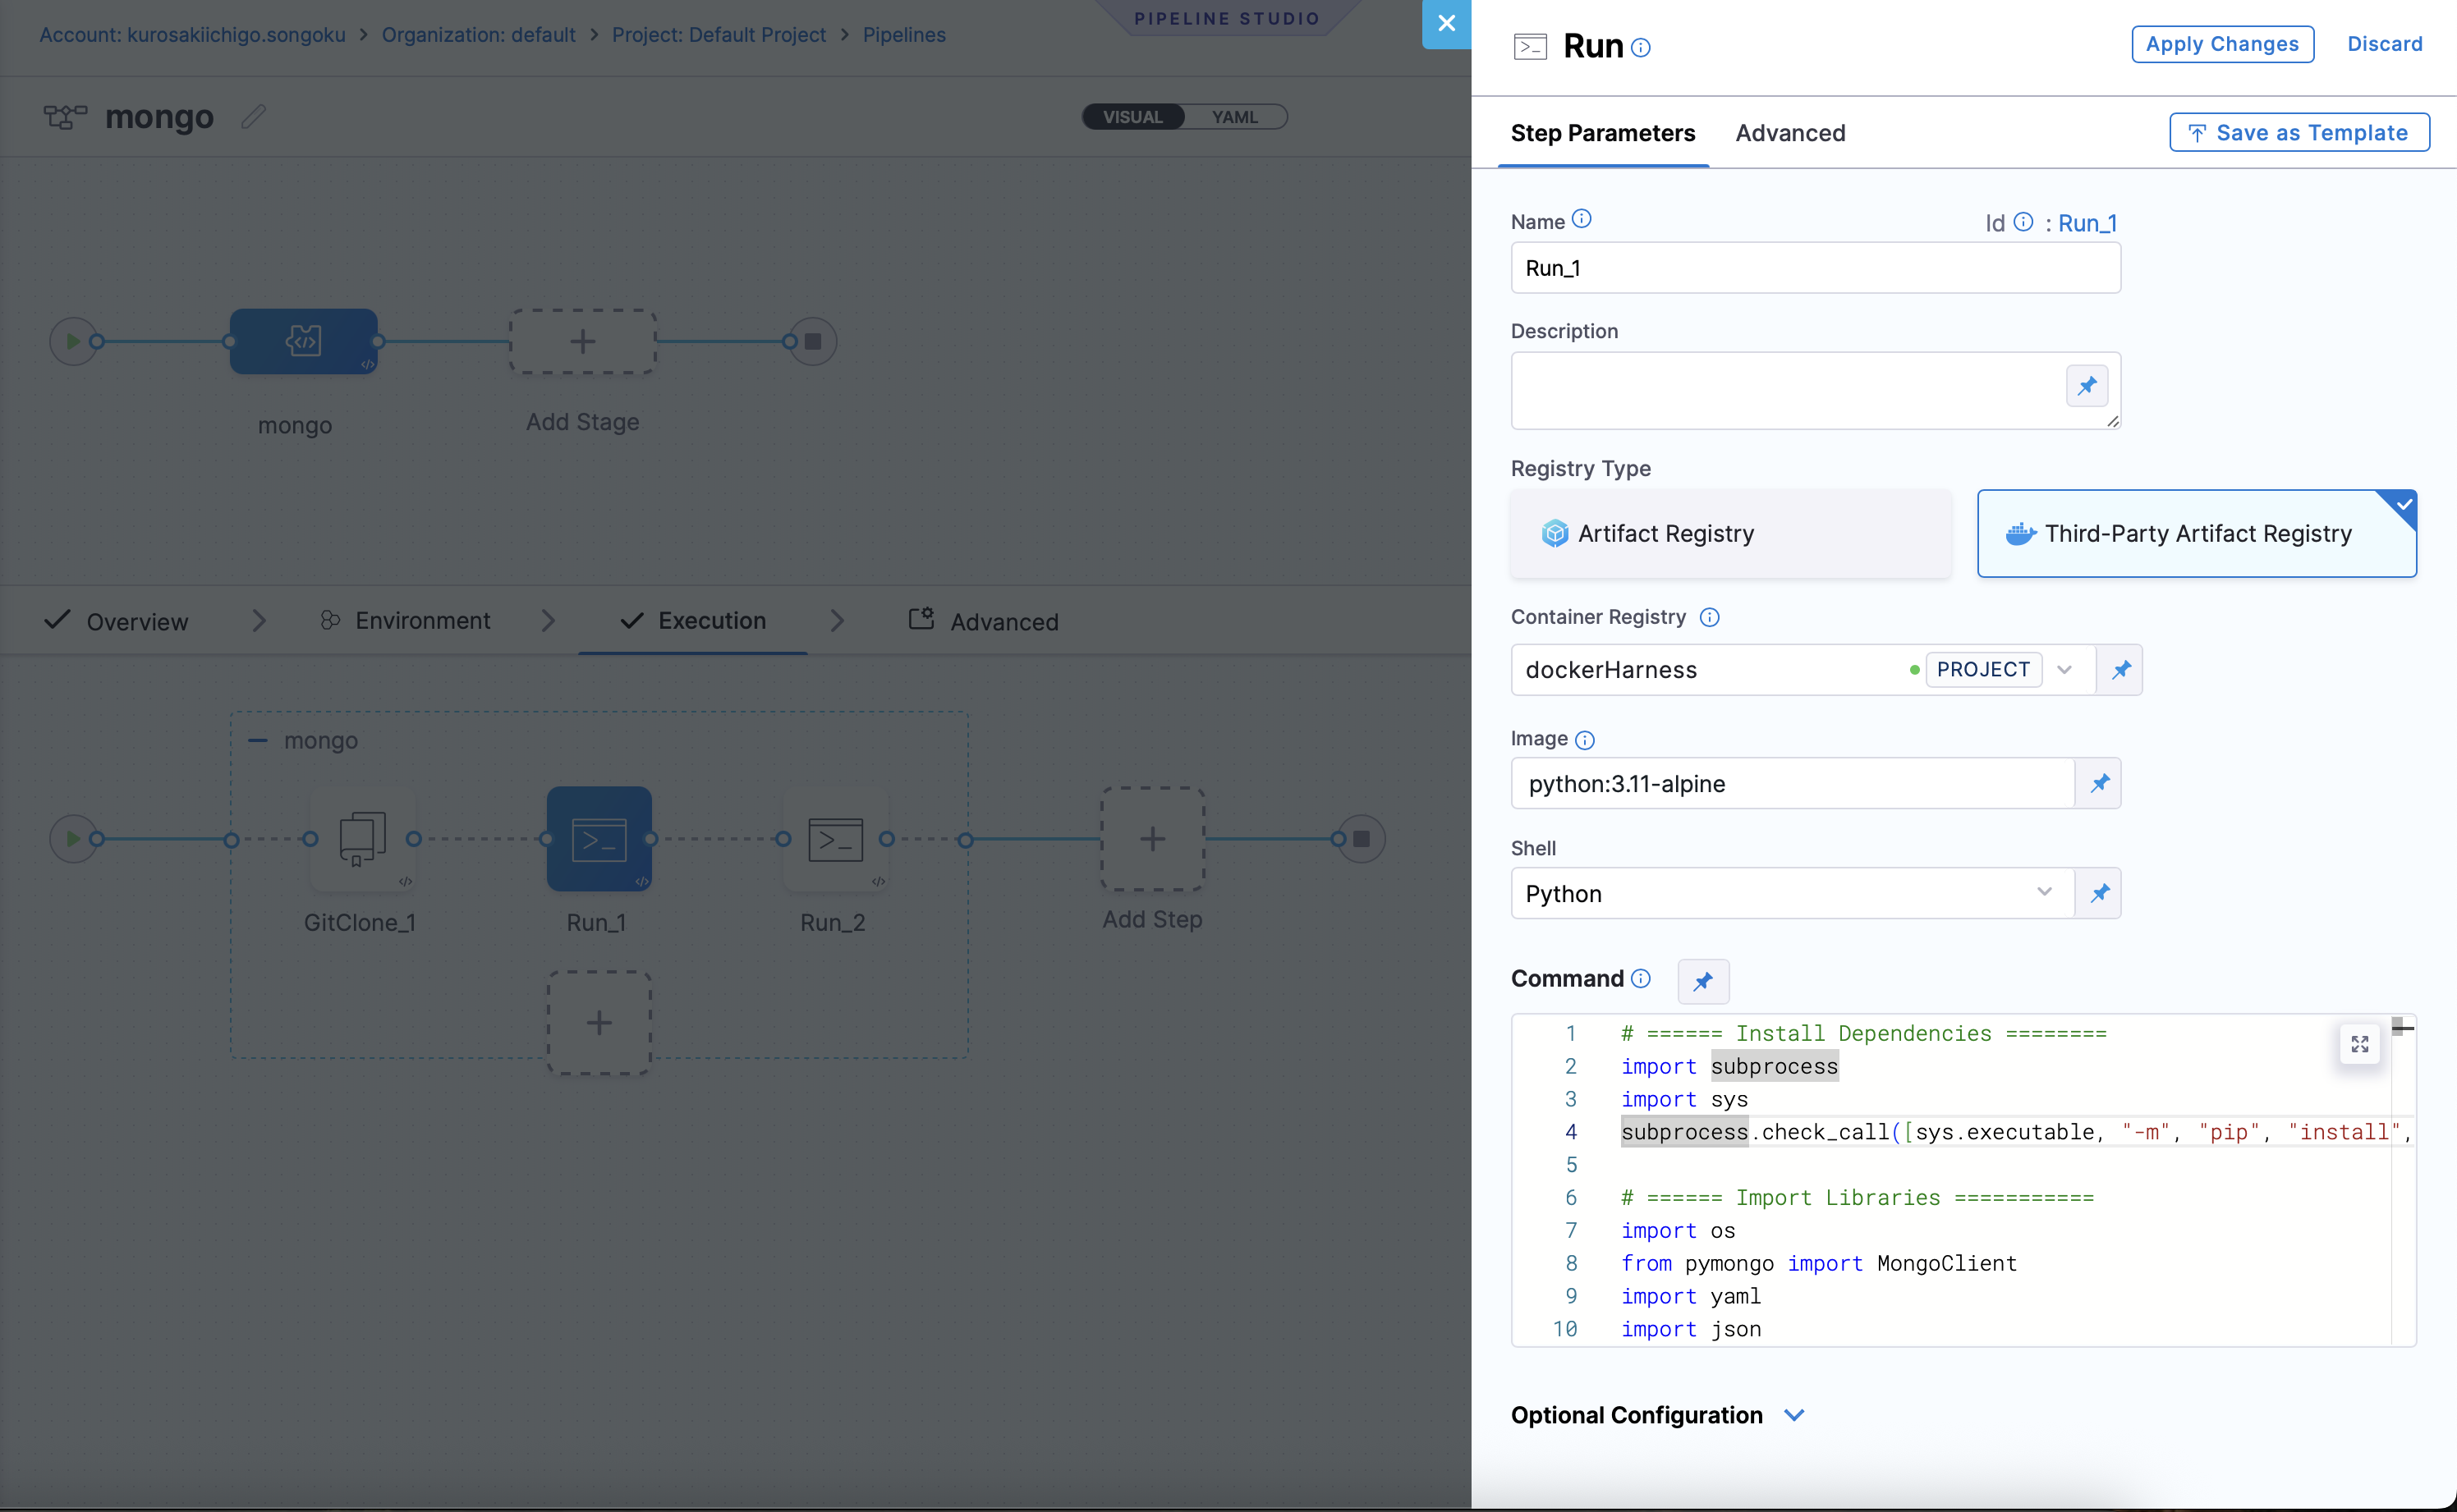The height and width of the screenshot is (1512, 2457).
Task: Select the Run_2 step icon
Action: [x=834, y=839]
